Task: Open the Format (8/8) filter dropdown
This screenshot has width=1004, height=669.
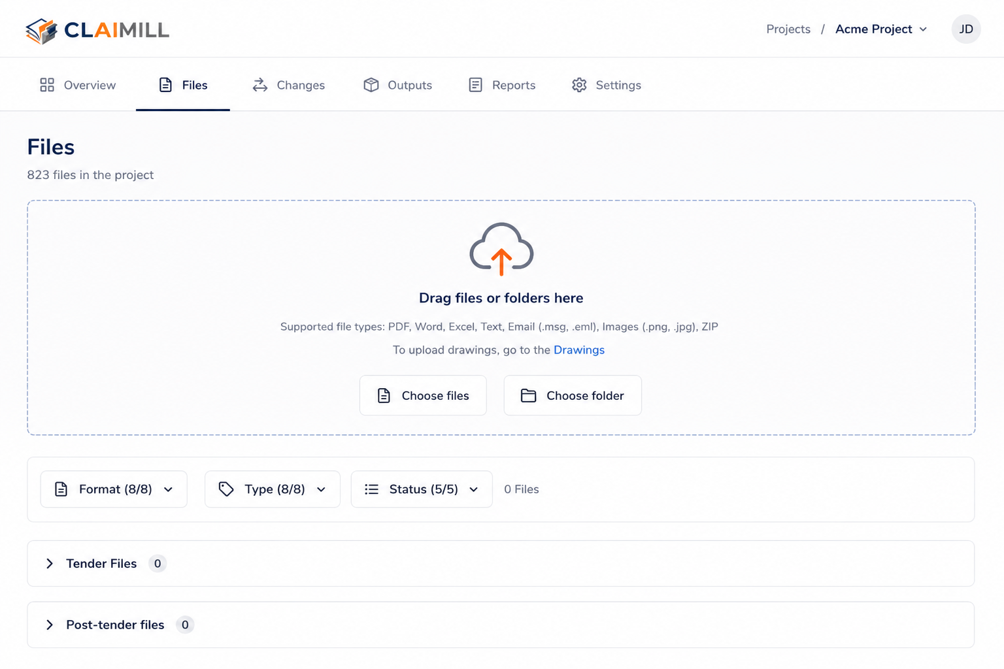Action: (x=114, y=489)
